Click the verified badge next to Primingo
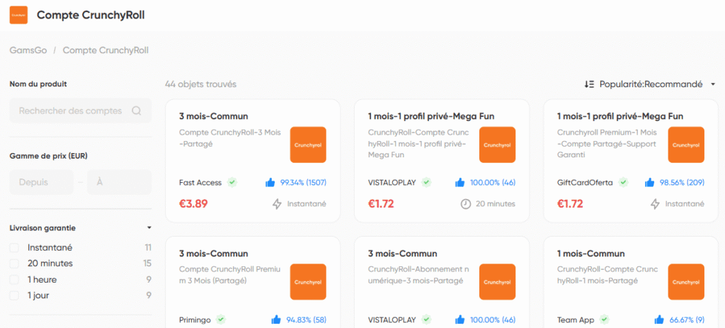The height and width of the screenshot is (328, 725). 221,319
